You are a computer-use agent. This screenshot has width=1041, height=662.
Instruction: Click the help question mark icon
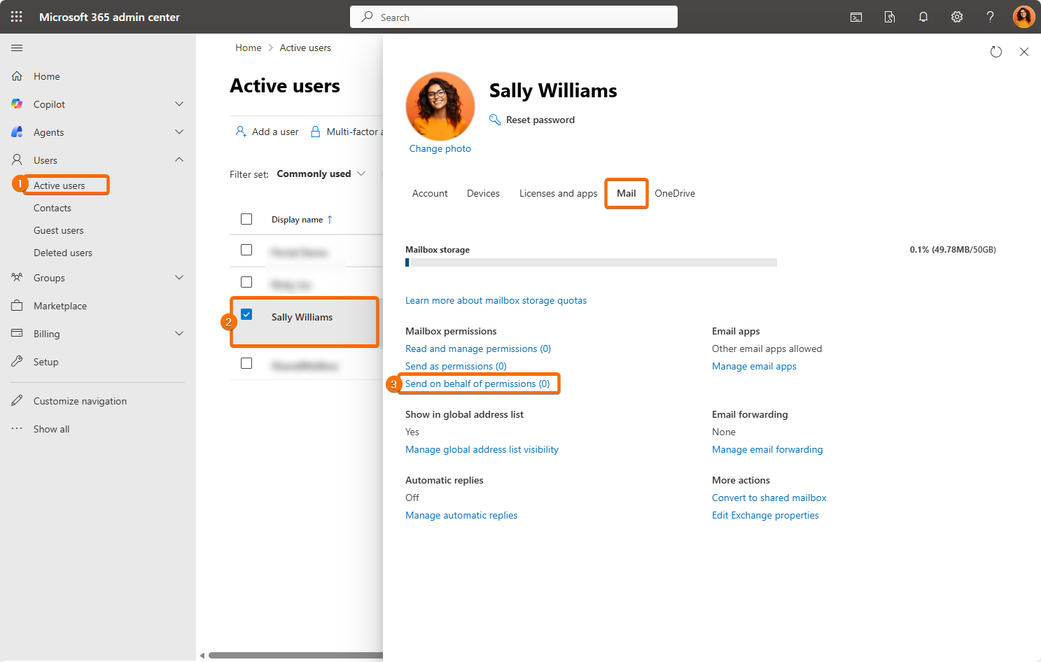(990, 17)
